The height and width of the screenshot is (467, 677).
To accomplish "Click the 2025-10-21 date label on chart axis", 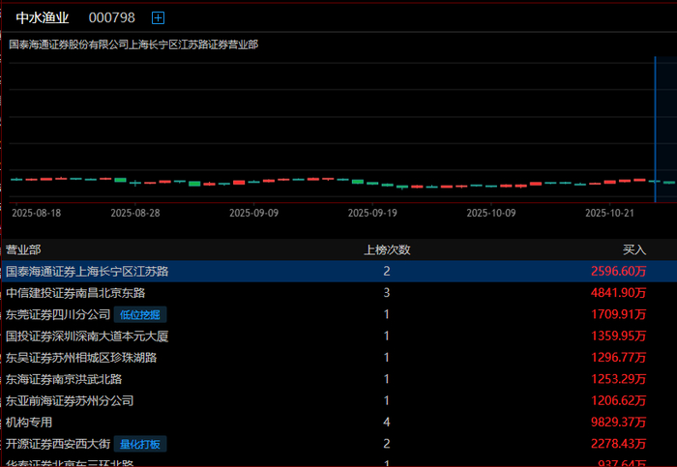I will pyautogui.click(x=609, y=213).
